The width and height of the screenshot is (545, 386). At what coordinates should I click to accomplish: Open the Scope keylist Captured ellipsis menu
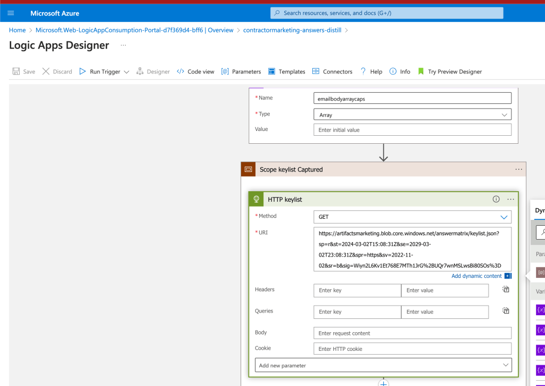[x=518, y=169]
